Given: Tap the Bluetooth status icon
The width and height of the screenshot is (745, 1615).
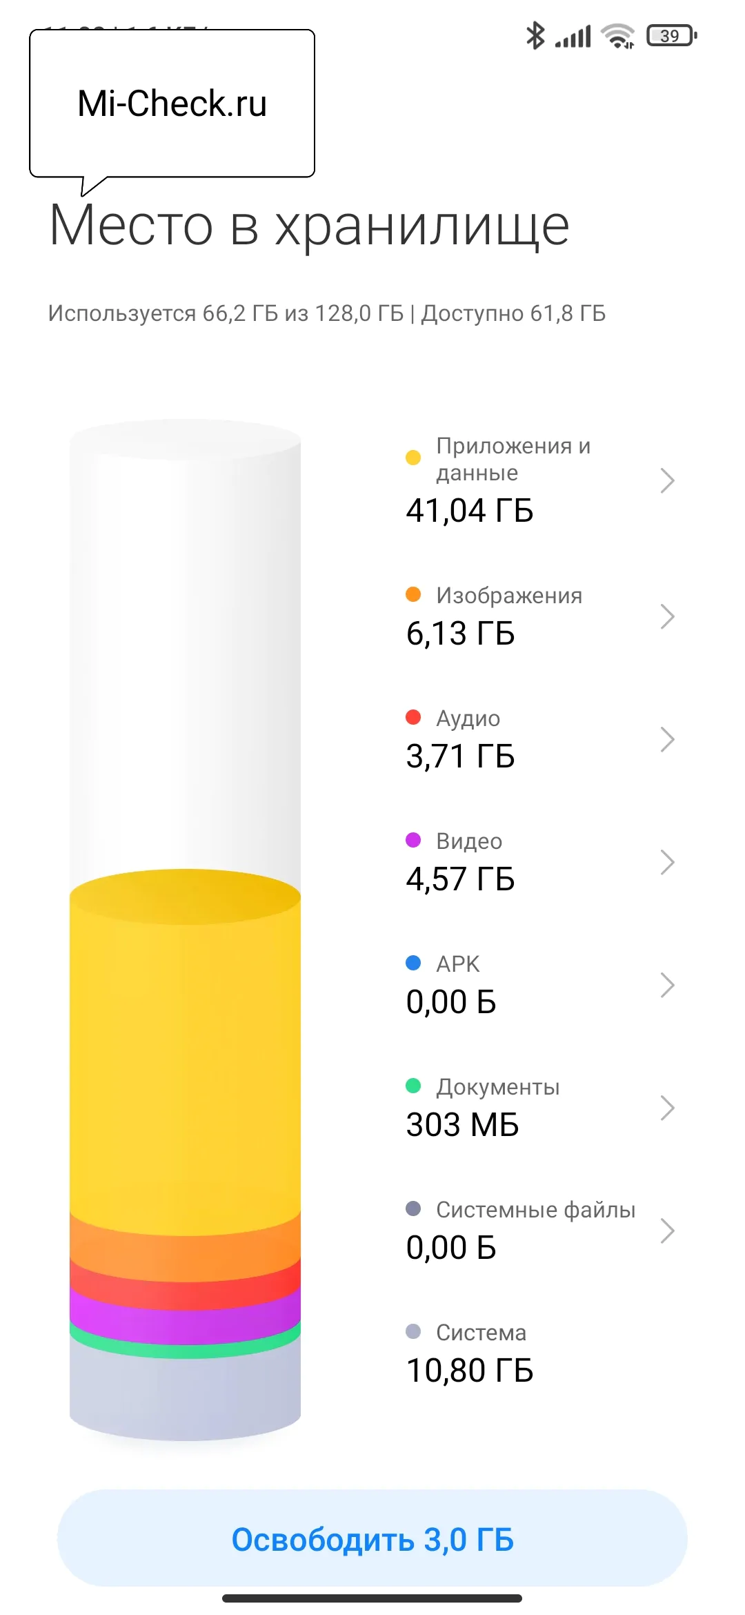Looking at the screenshot, I should (x=535, y=35).
